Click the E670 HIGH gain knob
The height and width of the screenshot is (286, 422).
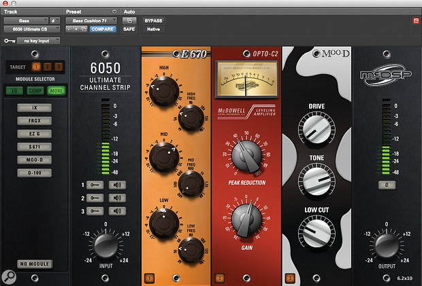click(x=164, y=91)
